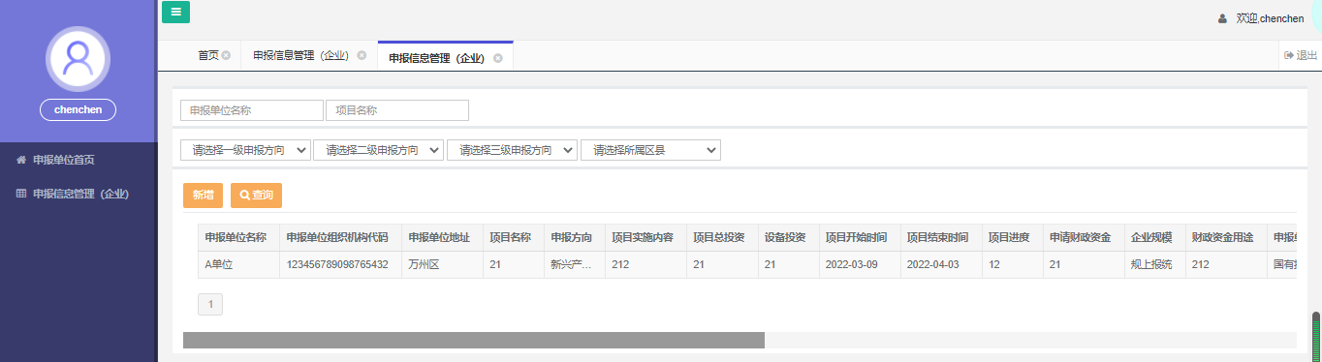Click the 查询 search button
1322x362 pixels.
256,195
